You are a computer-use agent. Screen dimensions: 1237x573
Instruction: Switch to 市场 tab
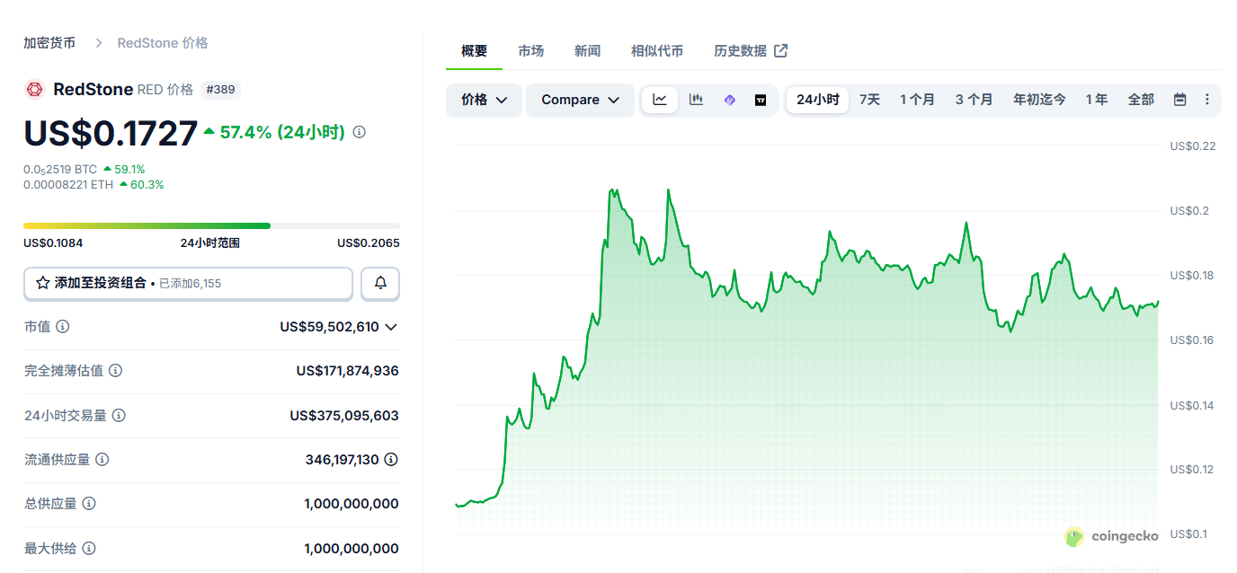(x=530, y=51)
